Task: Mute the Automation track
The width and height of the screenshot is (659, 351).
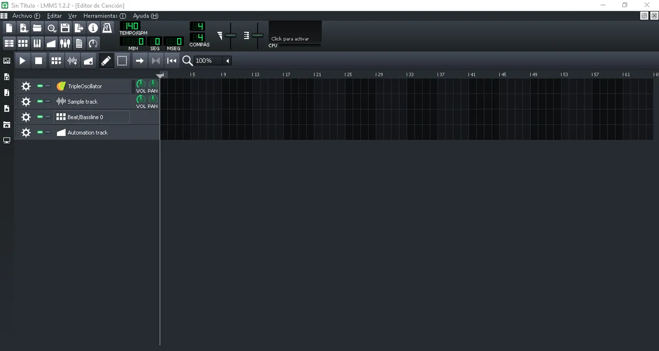Action: point(40,132)
